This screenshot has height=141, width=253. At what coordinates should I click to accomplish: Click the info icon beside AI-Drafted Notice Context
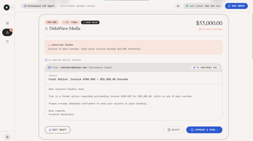tap(46, 60)
